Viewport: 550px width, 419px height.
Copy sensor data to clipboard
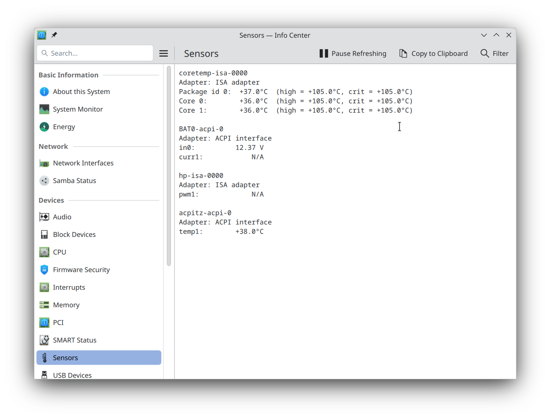click(x=433, y=53)
